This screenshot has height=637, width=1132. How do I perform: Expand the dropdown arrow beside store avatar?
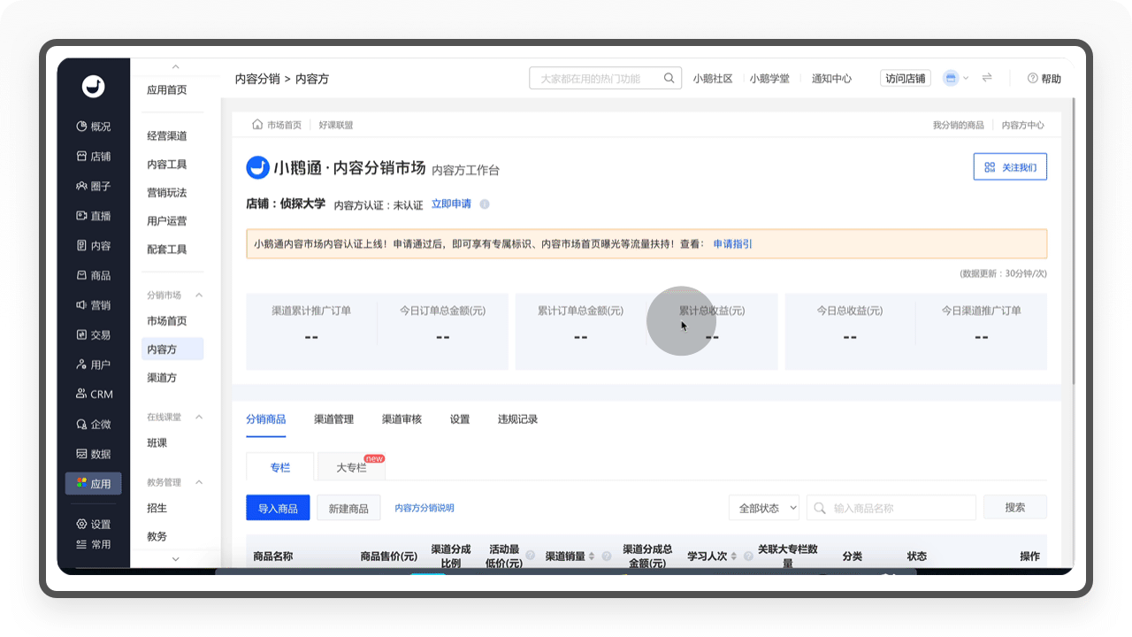pos(966,78)
